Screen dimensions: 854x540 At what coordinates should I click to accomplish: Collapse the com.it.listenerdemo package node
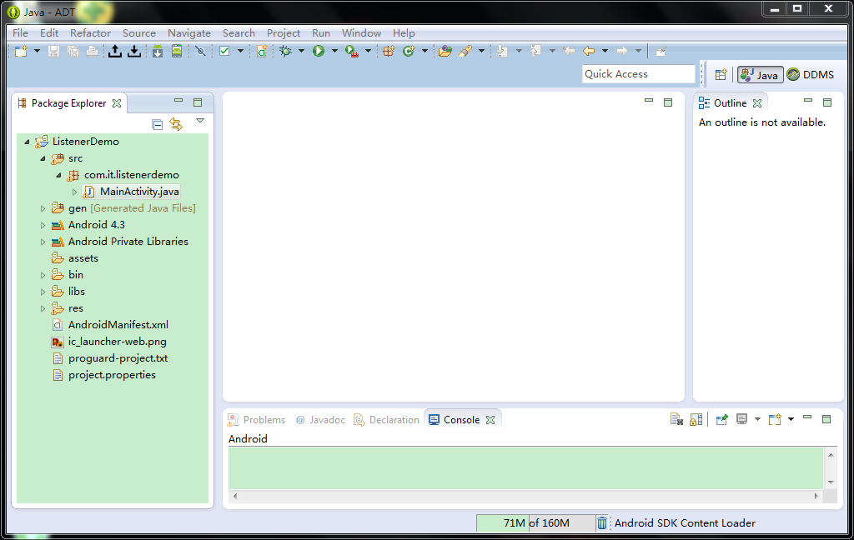point(59,175)
